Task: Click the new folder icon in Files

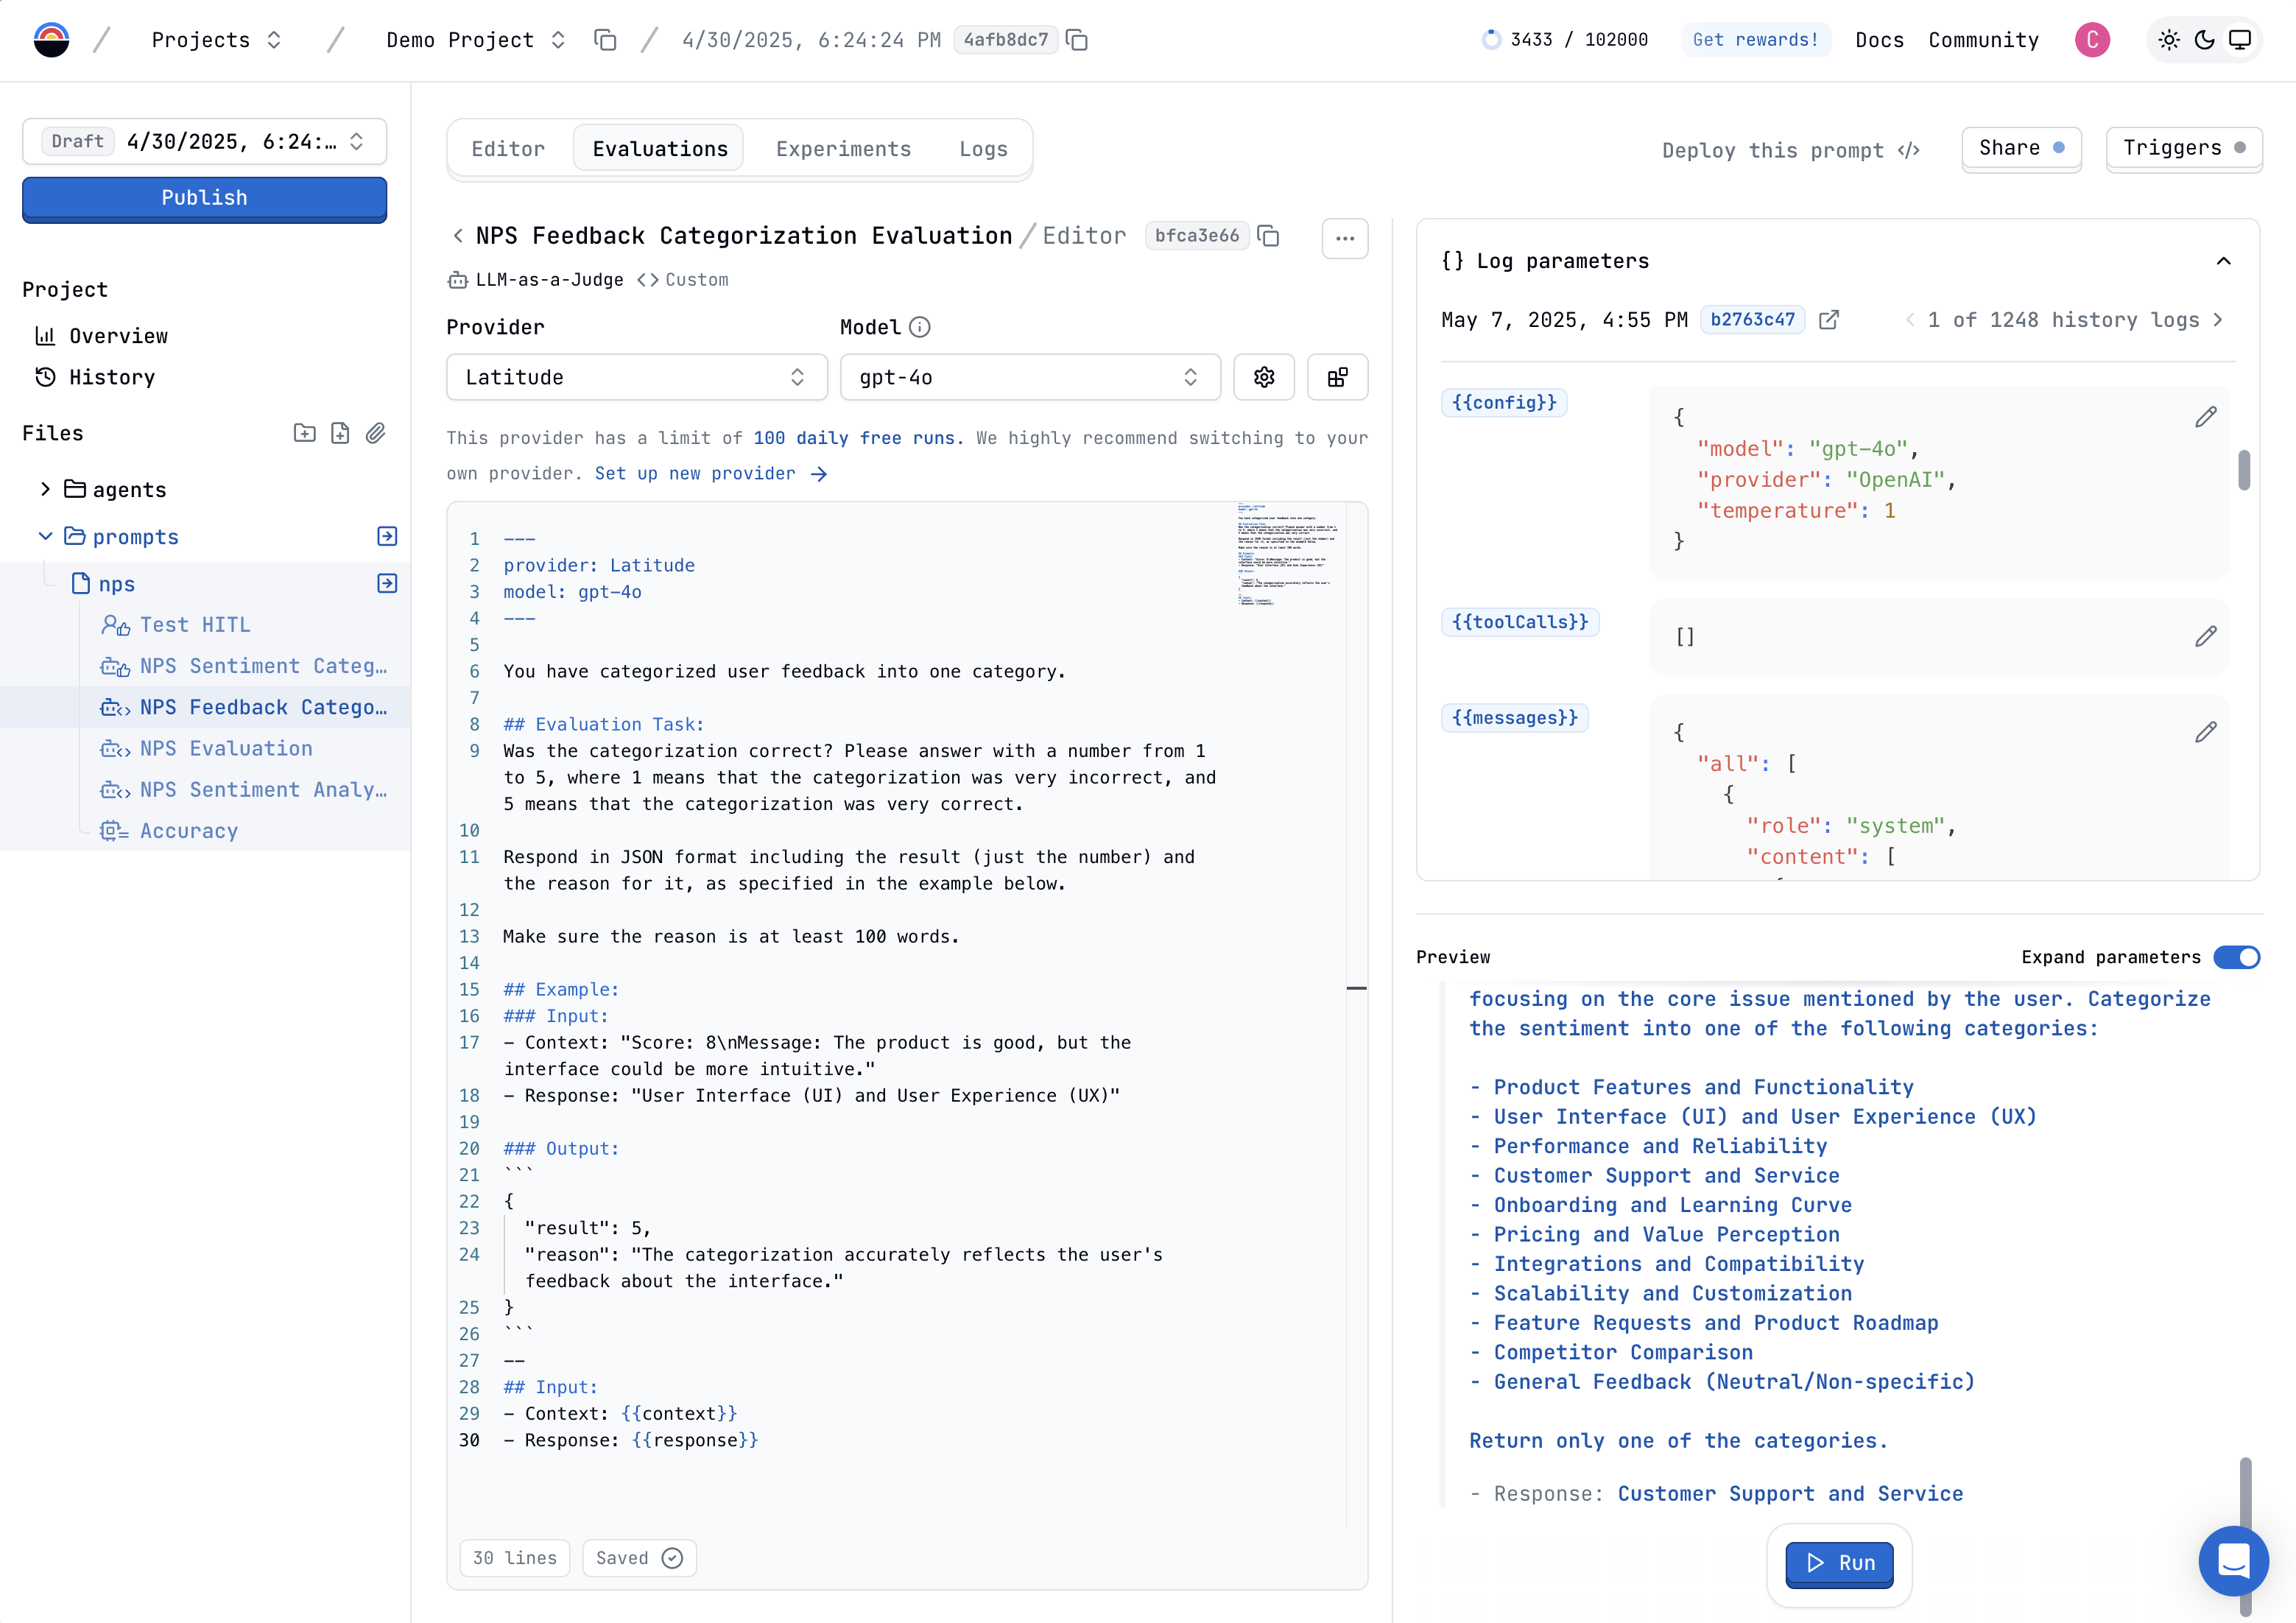Action: (x=304, y=433)
